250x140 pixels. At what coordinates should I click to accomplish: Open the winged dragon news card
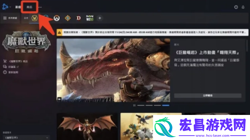click(x=87, y=127)
